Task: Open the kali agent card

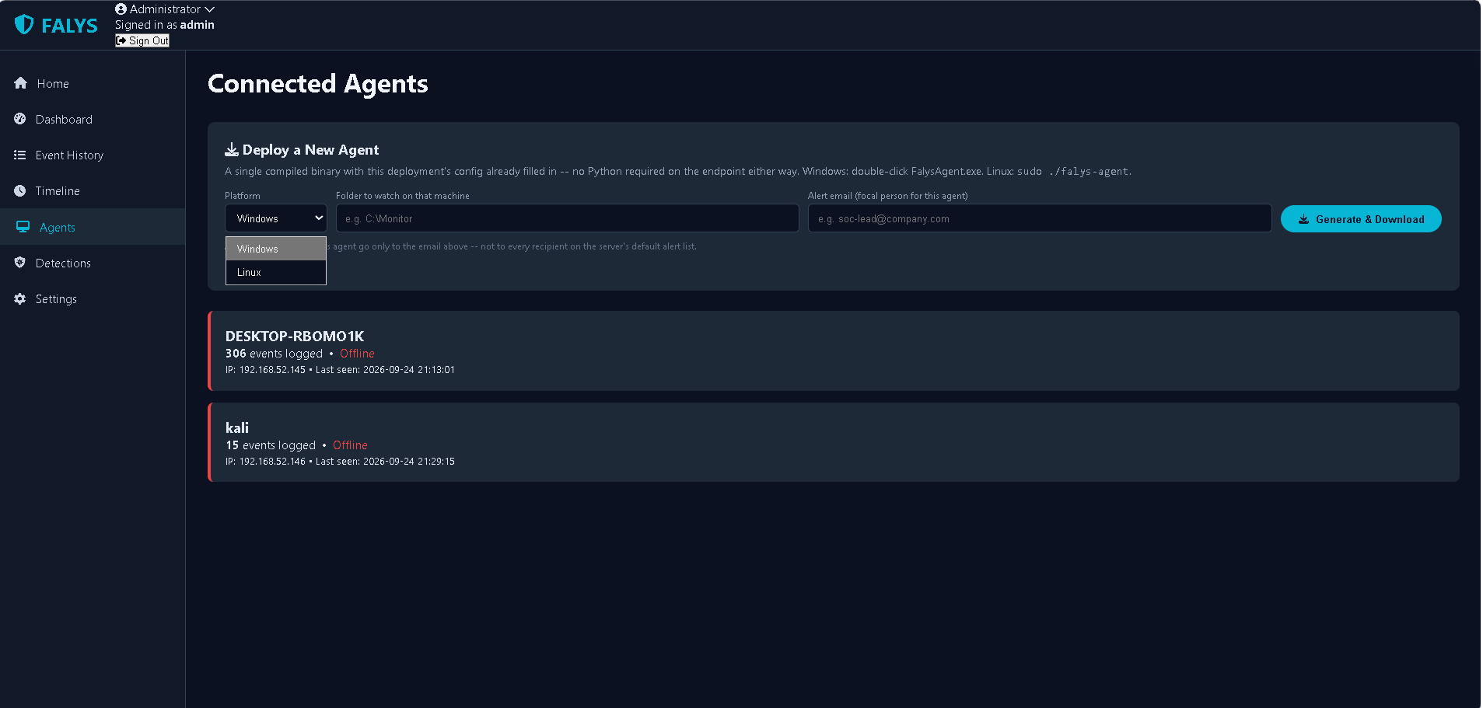Action: [834, 442]
